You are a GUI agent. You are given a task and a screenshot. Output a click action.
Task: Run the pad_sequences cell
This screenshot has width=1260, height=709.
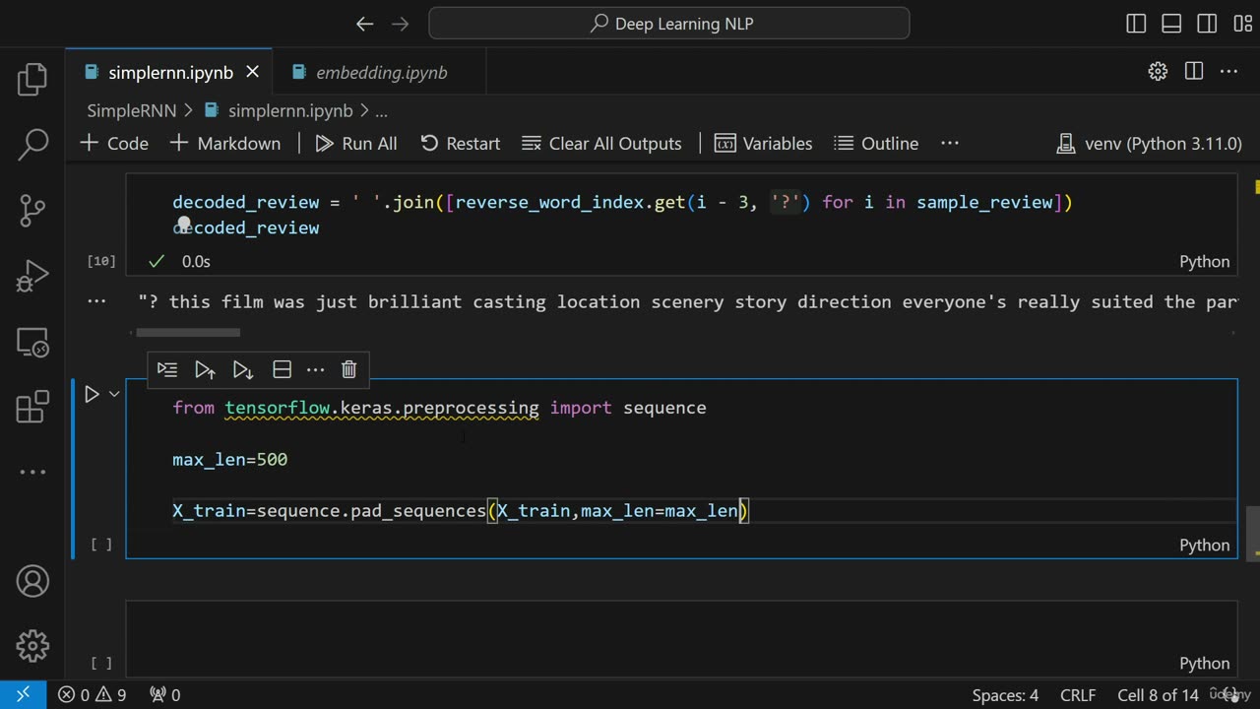(92, 395)
